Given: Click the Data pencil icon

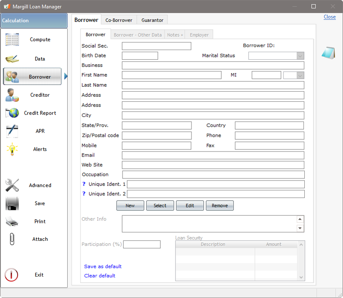Looking at the screenshot, I should click(12, 59).
